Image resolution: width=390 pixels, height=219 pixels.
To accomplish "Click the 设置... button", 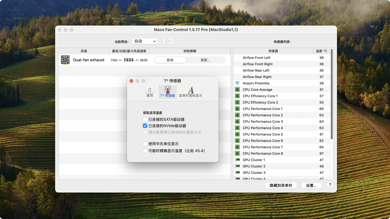I will click(x=311, y=185).
